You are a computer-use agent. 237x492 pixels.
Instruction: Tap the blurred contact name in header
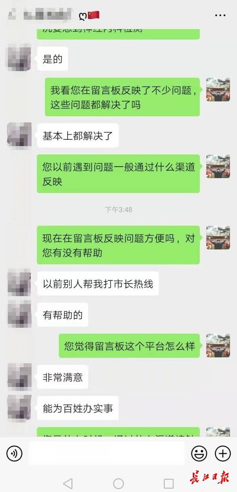pyautogui.click(x=47, y=15)
